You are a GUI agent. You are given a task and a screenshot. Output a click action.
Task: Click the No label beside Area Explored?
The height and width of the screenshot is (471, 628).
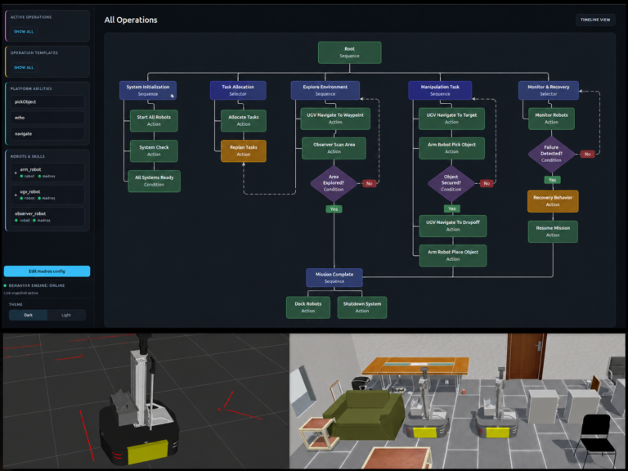pyautogui.click(x=370, y=183)
